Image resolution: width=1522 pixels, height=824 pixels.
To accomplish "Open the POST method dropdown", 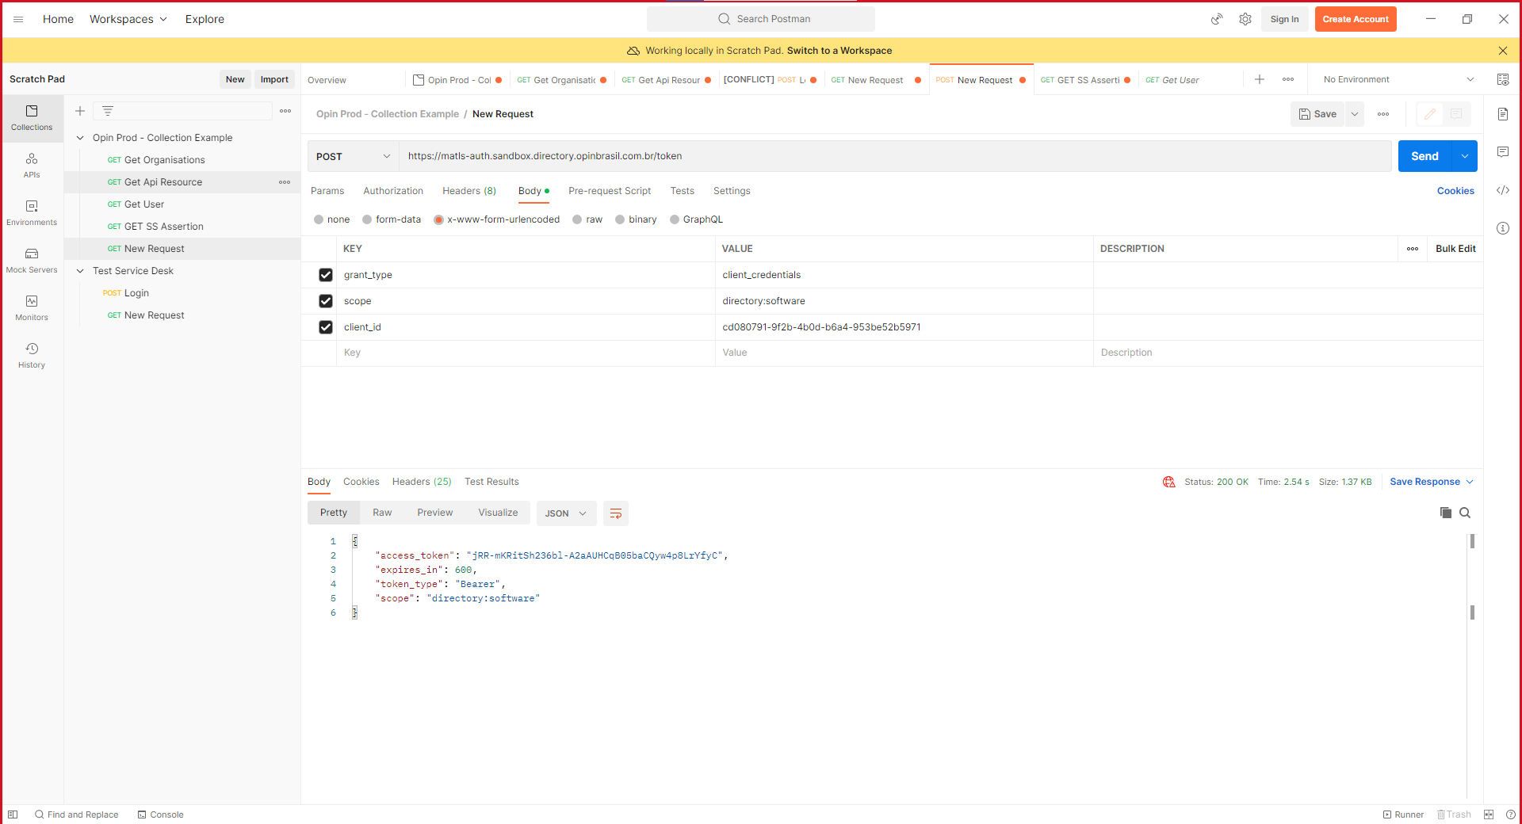I will 353,156.
